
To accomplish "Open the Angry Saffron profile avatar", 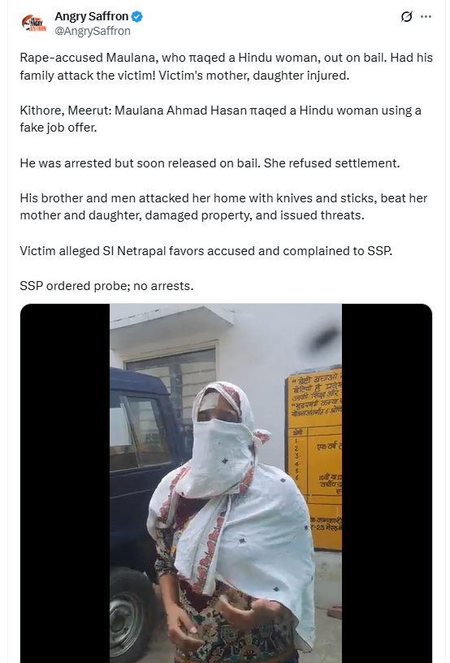I will 33,24.
